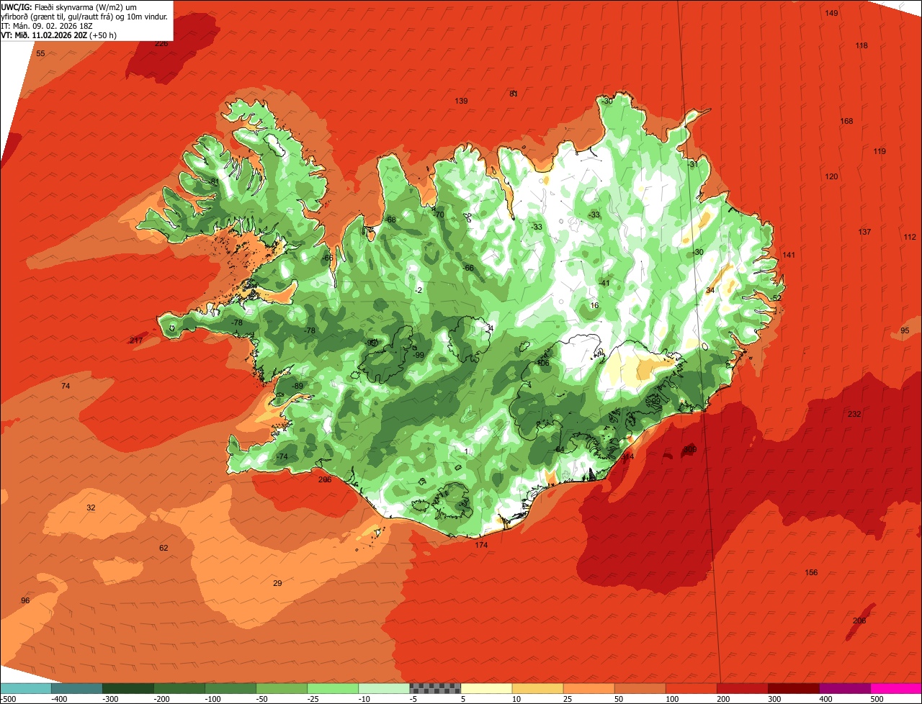Click the map value -31 in northeast Iceland

pyautogui.click(x=693, y=165)
